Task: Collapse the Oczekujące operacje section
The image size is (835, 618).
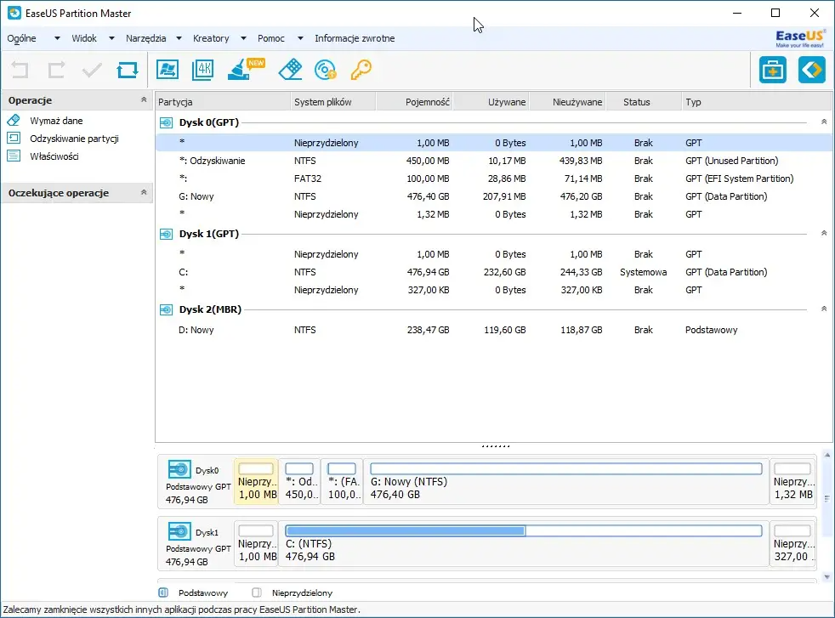Action: pyautogui.click(x=144, y=193)
